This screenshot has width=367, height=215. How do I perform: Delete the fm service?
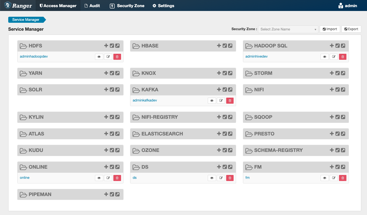pos(343,178)
